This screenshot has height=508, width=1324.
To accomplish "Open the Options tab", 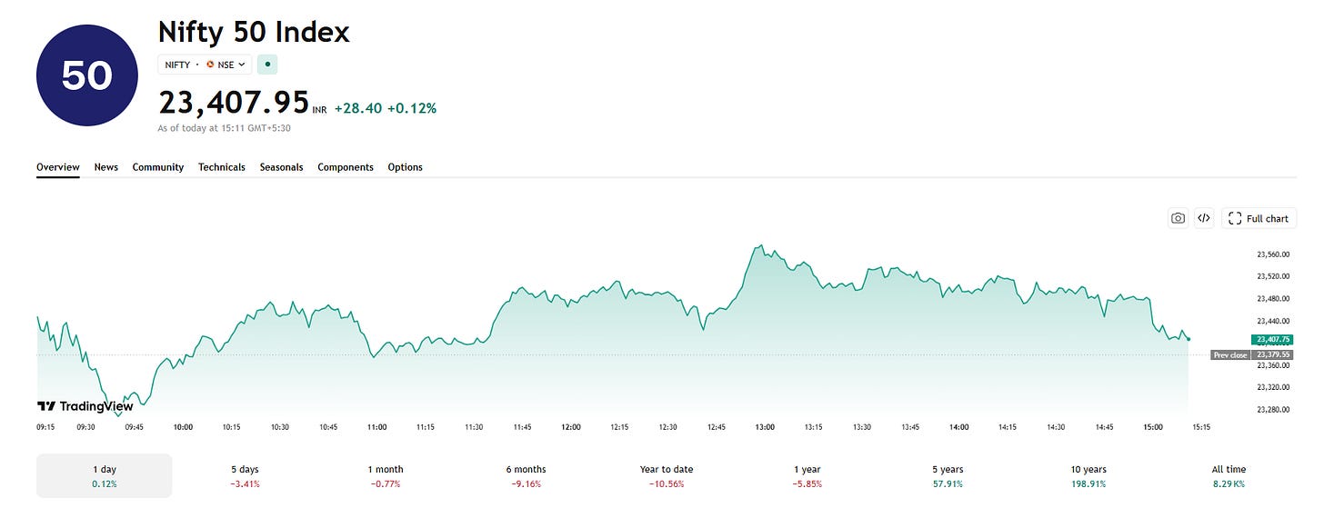I will (x=406, y=167).
